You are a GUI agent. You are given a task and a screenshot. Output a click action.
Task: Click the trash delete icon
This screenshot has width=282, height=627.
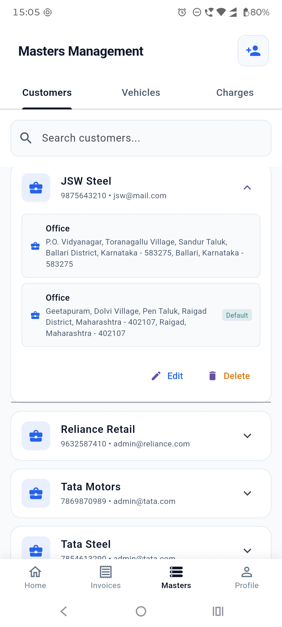pos(213,376)
